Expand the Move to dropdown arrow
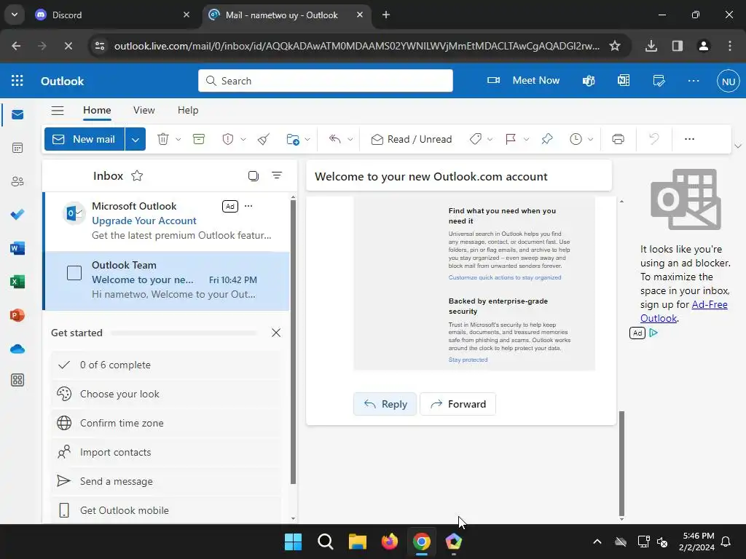The width and height of the screenshot is (746, 559). (307, 139)
